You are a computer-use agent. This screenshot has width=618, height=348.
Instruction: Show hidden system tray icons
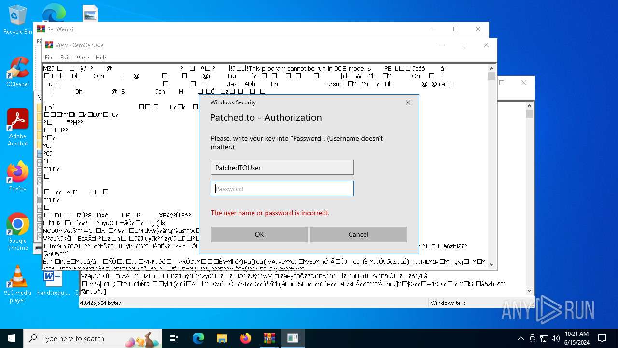[x=520, y=338]
